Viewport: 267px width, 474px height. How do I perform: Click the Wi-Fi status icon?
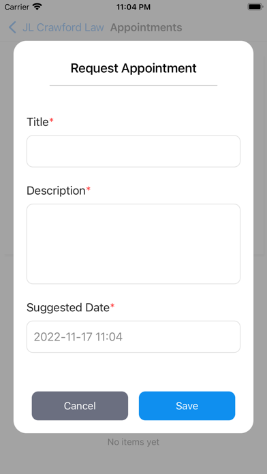click(x=37, y=7)
